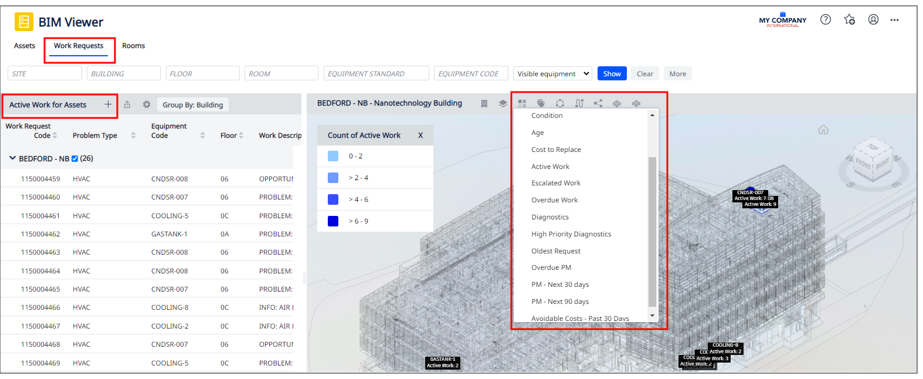Open the user profile icon
Screen dimensions: 923x379
click(873, 20)
